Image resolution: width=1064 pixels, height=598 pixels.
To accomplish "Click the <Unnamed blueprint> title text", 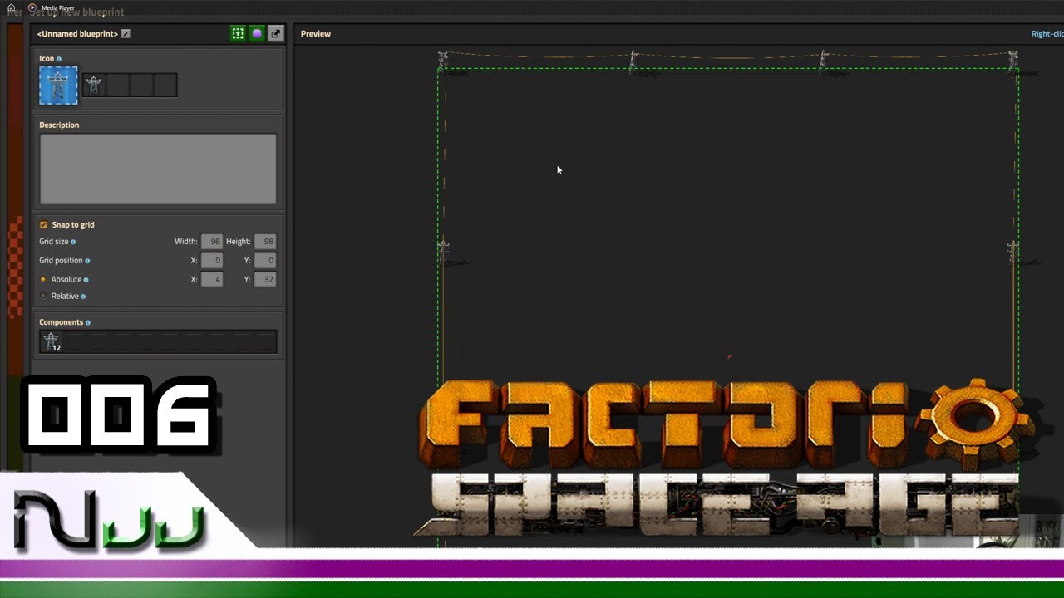I will tap(77, 34).
